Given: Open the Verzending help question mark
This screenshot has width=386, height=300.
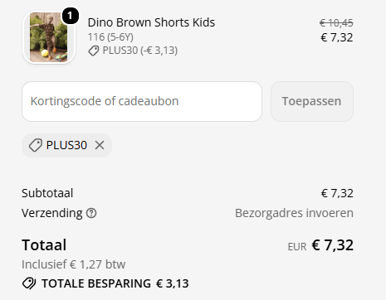Looking at the screenshot, I should (91, 213).
